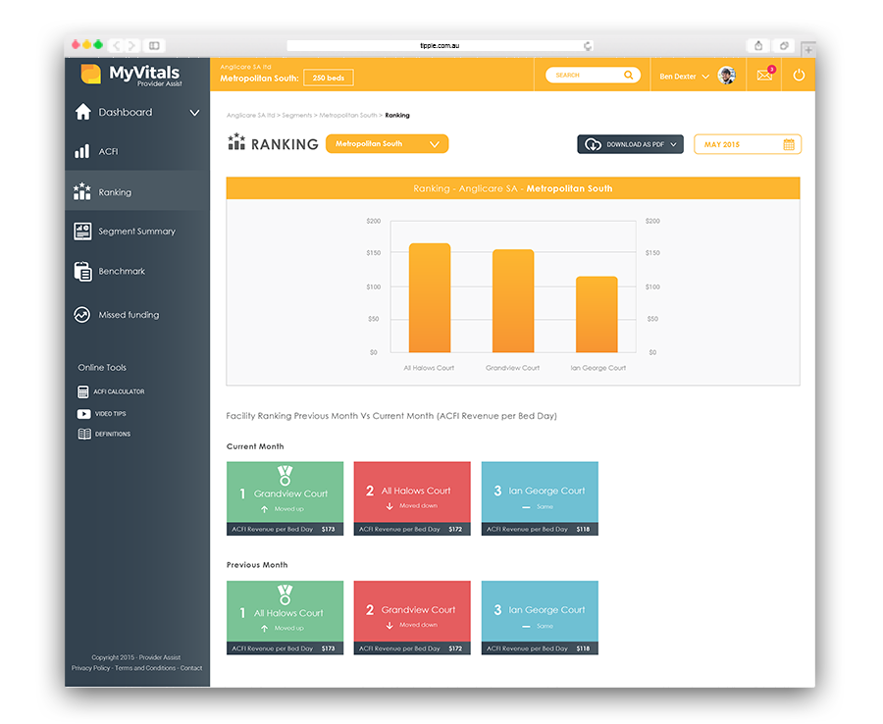Select the ACFI bar chart icon
The image size is (883, 724).
pyautogui.click(x=82, y=151)
